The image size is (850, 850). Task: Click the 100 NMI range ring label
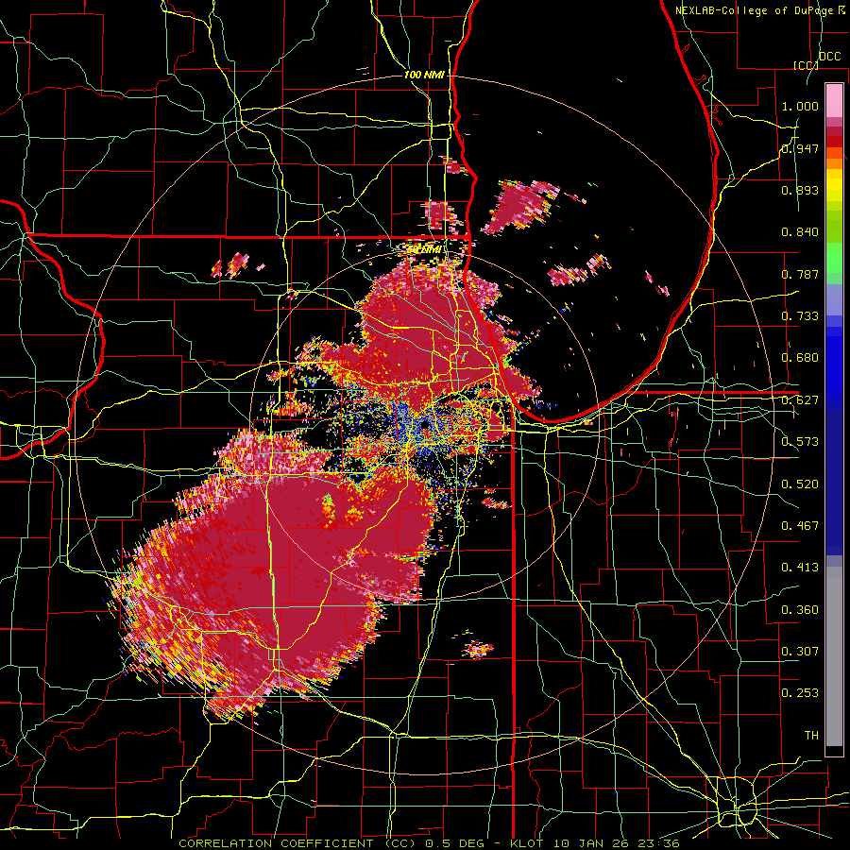point(424,75)
